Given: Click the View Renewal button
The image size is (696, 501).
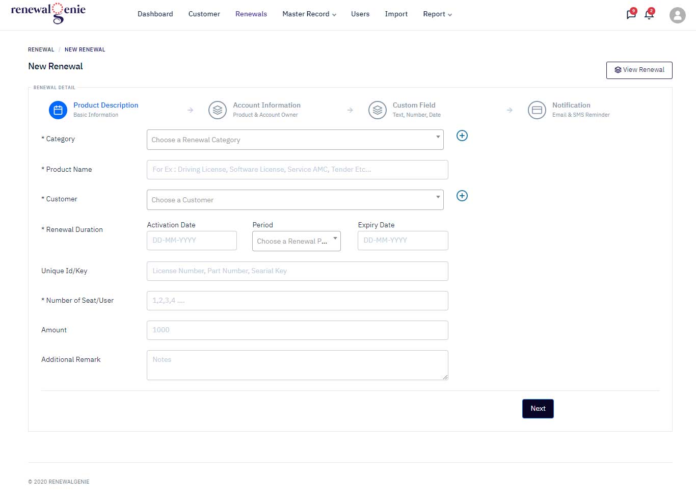Looking at the screenshot, I should click(639, 70).
